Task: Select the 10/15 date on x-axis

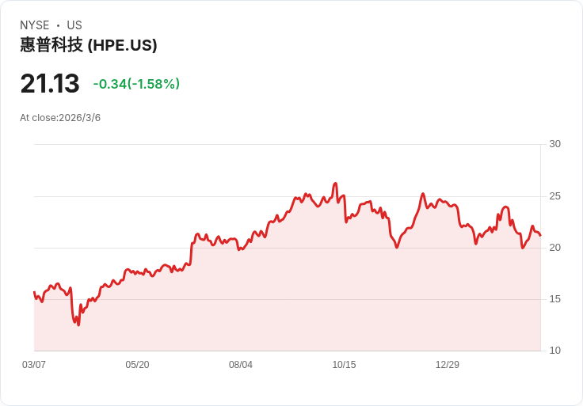Action: 344,365
